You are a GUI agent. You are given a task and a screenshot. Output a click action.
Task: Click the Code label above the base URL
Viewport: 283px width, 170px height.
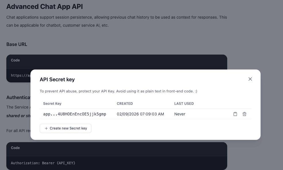point(15,60)
